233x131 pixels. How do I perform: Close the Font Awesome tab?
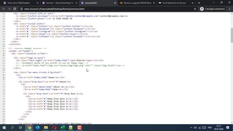(193, 3)
